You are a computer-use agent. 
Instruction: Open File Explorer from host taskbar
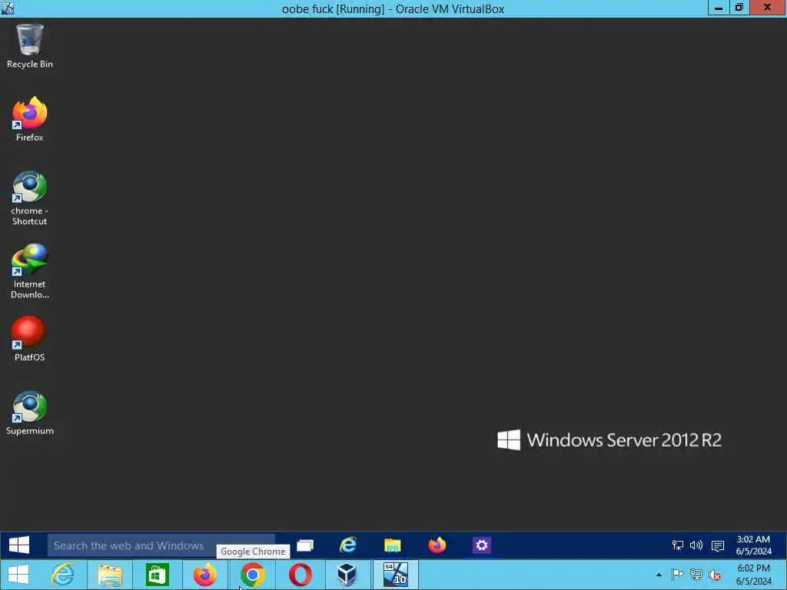point(110,575)
